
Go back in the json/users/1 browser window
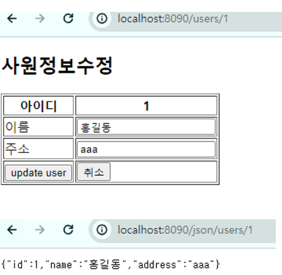point(12,230)
